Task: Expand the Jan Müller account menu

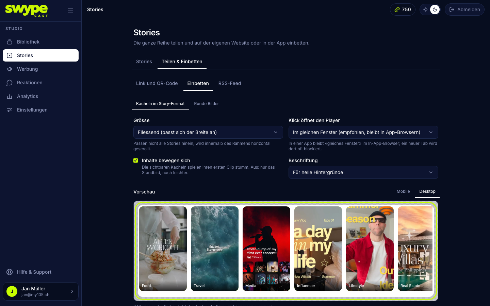Action: [x=40, y=291]
